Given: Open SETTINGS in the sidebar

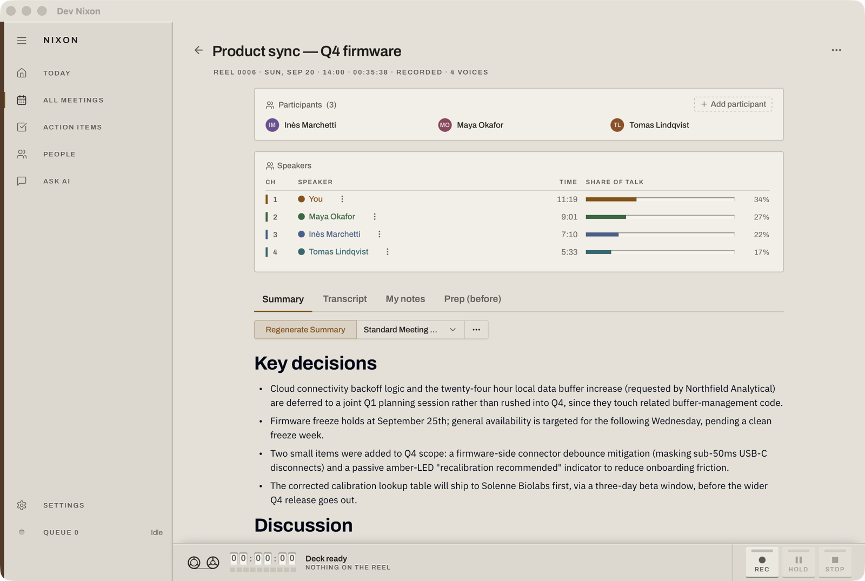Looking at the screenshot, I should 64,505.
